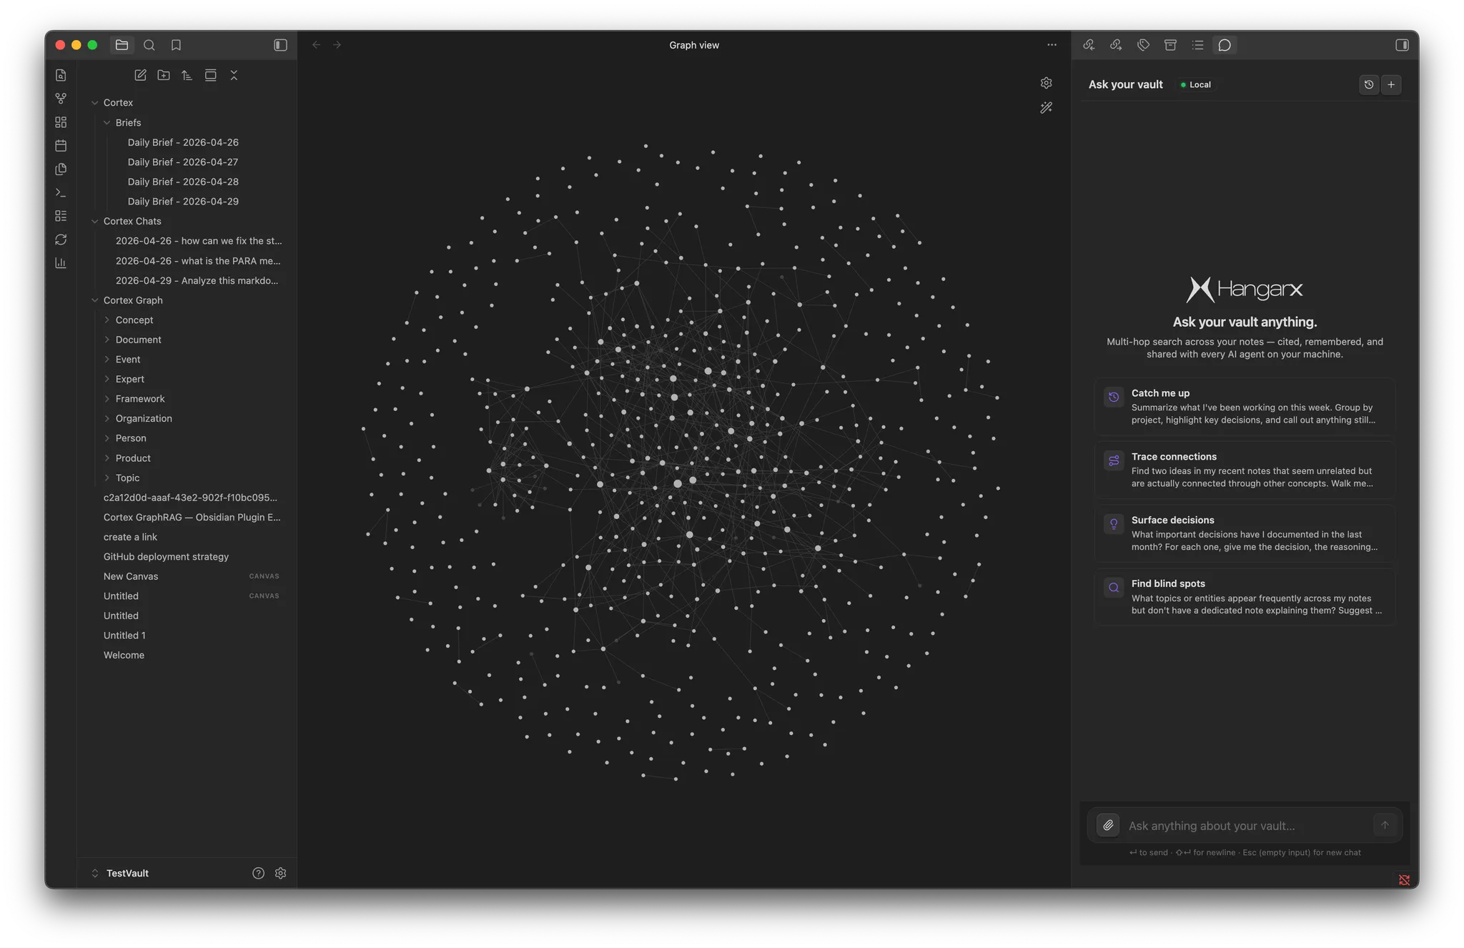Open graph view more options menu
1464x948 pixels.
pyautogui.click(x=1052, y=45)
